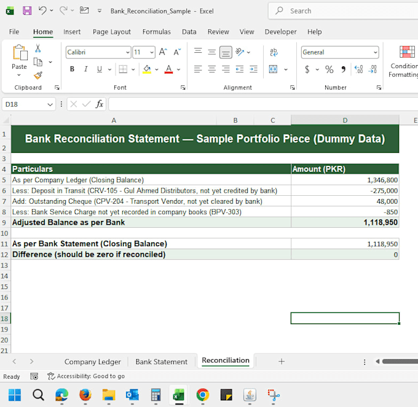Click the Decrease Indent icon
The image size is (418, 407).
[240, 69]
